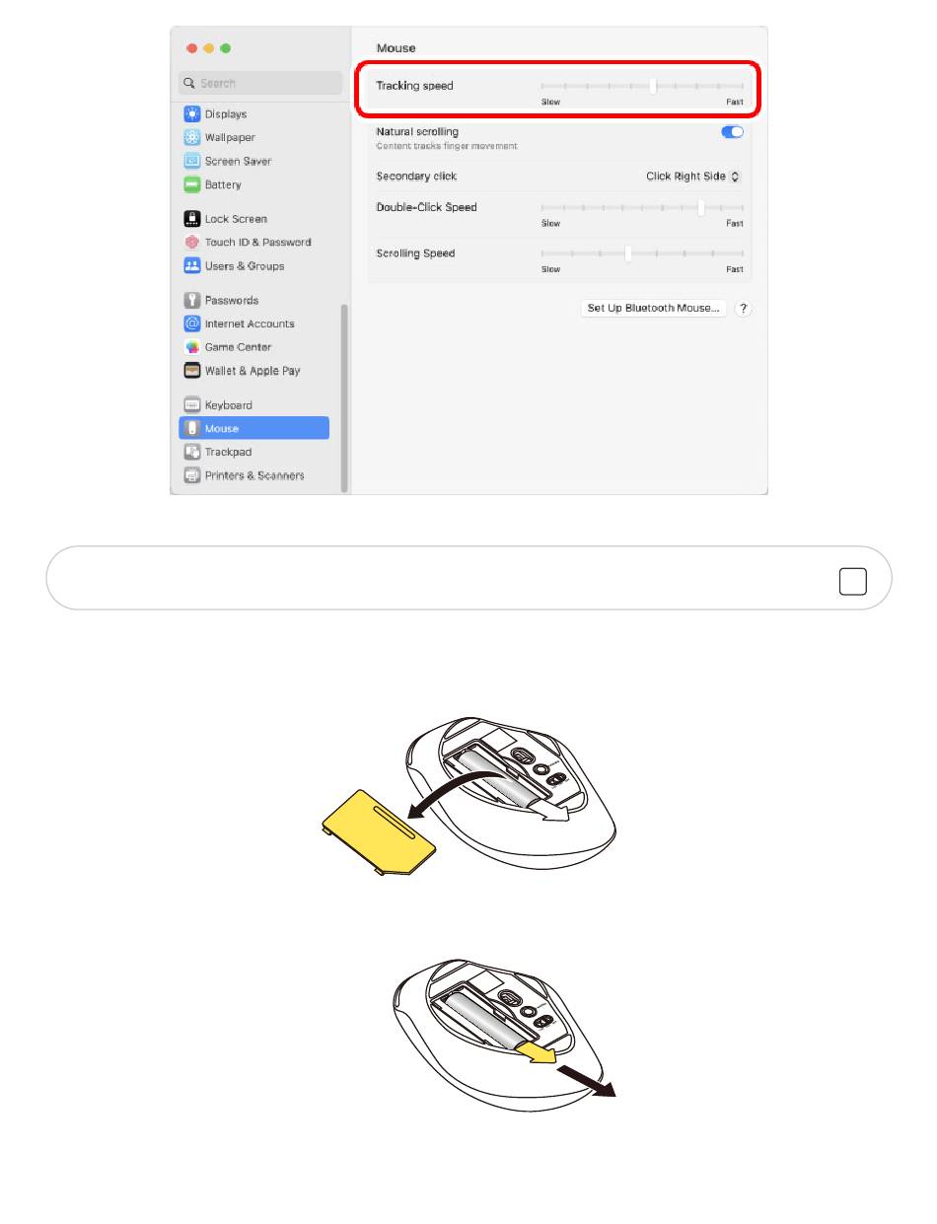
Task: Click the help question mark button
Action: pos(745,309)
